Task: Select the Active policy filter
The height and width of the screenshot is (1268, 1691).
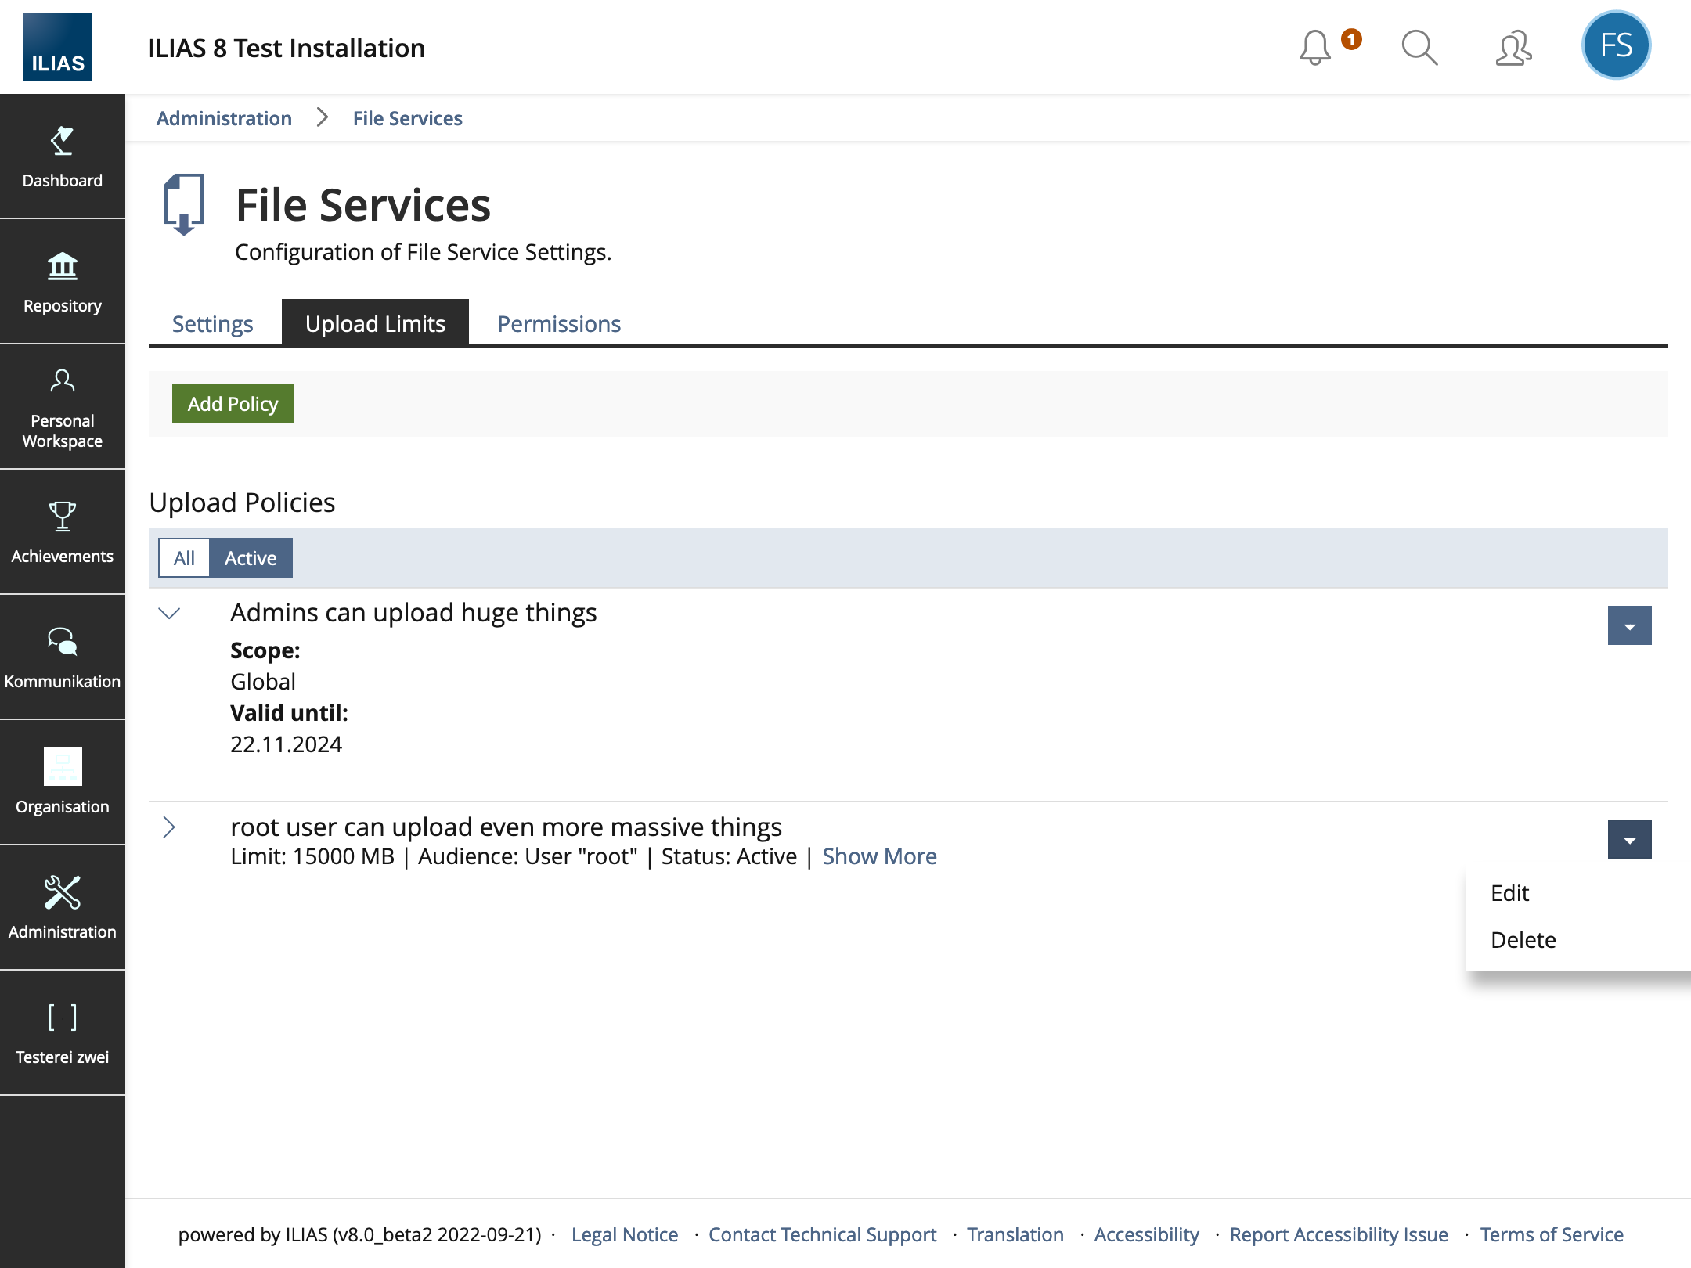Action: coord(251,558)
